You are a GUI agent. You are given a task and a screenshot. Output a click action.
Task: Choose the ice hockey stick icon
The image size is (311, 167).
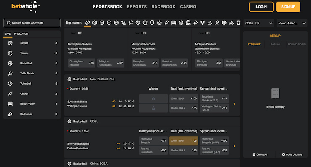coord(124,23)
